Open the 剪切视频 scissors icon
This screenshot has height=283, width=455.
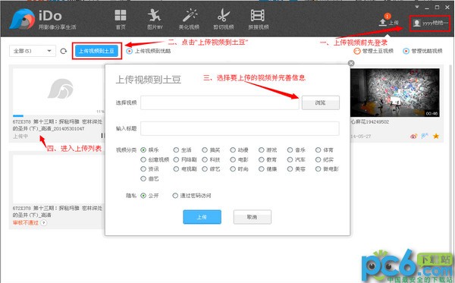[224, 15]
